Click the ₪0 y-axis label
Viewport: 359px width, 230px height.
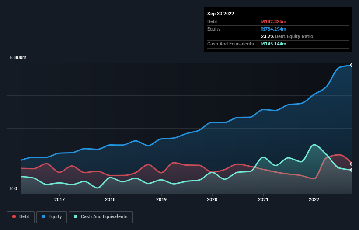pos(14,188)
